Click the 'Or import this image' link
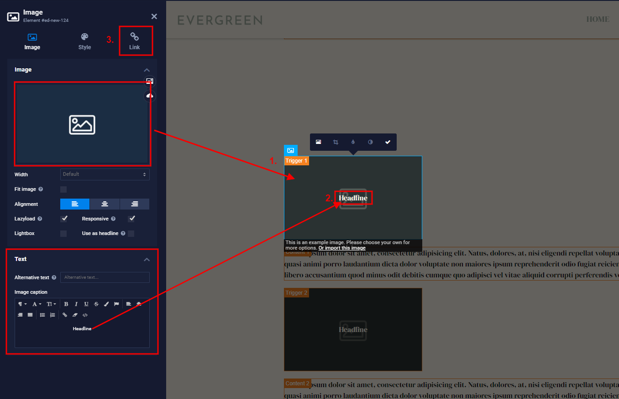Image resolution: width=619 pixels, height=399 pixels. [x=342, y=248]
